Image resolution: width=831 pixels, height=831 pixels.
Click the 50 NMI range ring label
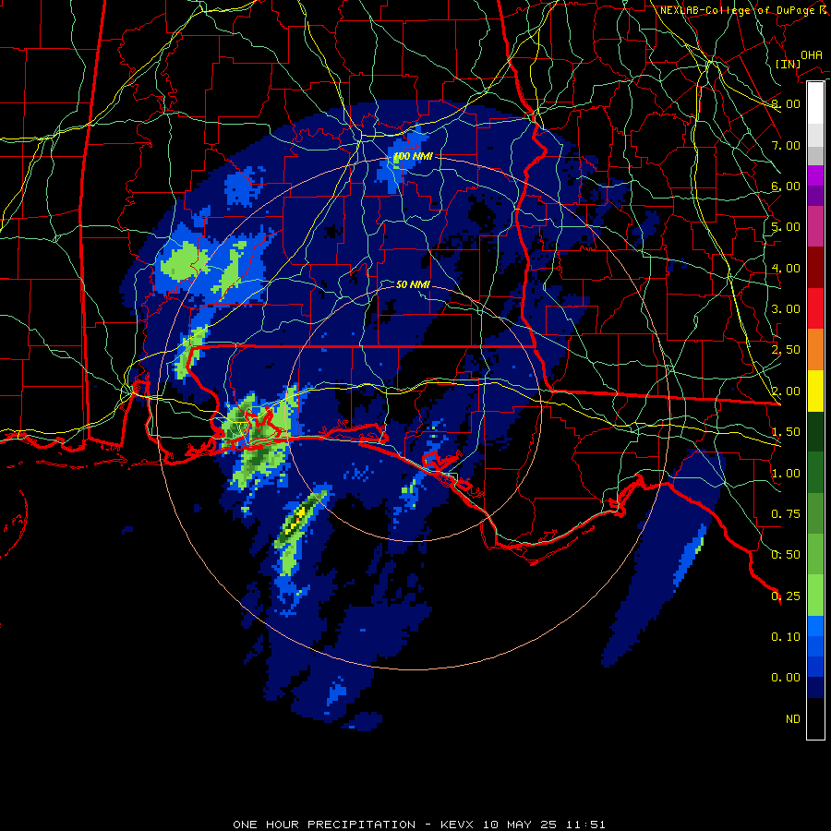pos(413,284)
